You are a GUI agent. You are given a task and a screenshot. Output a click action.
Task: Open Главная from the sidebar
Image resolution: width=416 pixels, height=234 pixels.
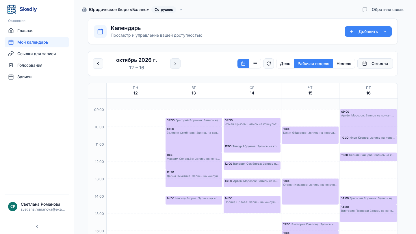pyautogui.click(x=37, y=31)
